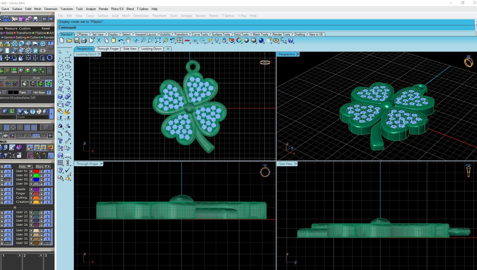This screenshot has height=270, width=477.
Task: Click the Cutters category button
Action: click(x=33, y=37)
